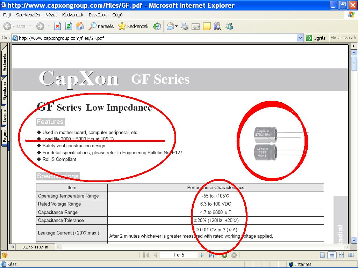Select facing pages layout icon
The image size is (358, 268).
point(351,255)
